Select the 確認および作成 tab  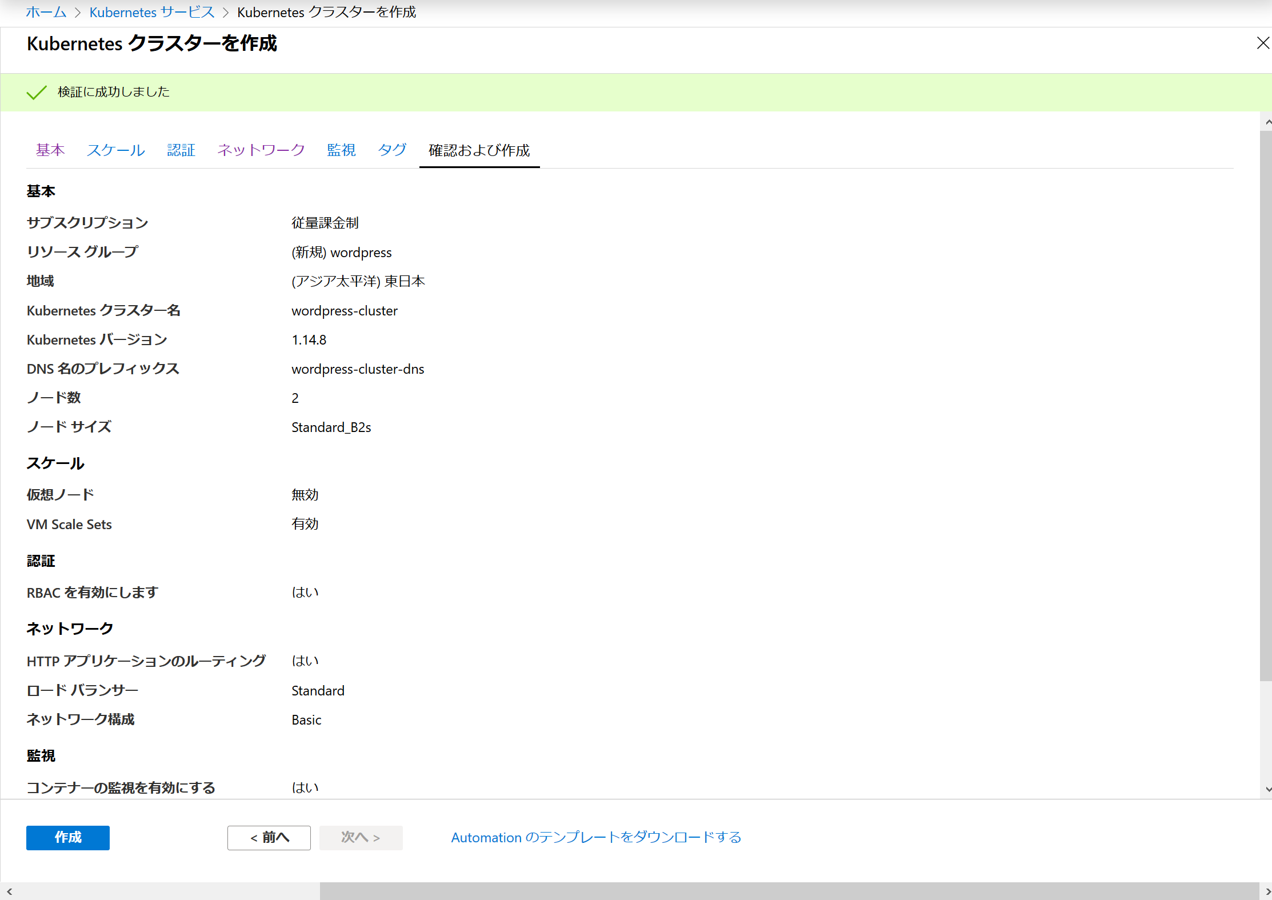[479, 150]
